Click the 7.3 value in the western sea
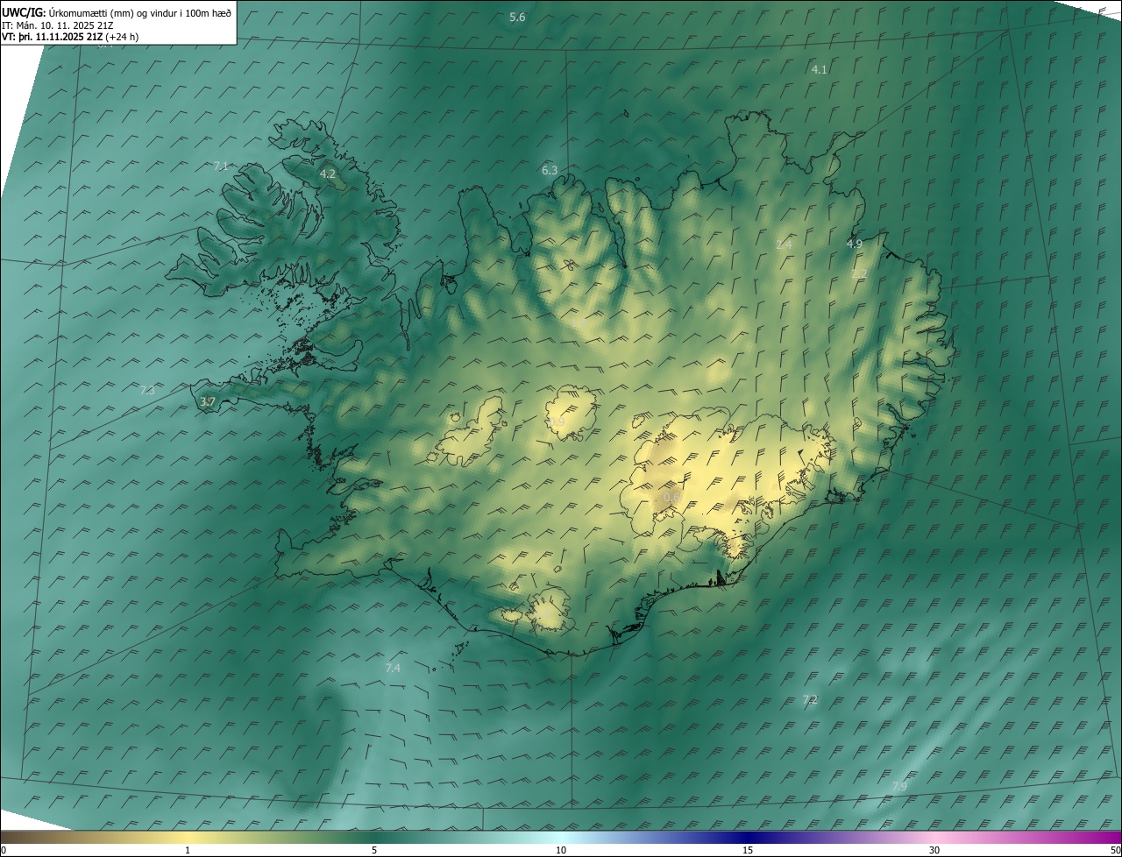 147,390
